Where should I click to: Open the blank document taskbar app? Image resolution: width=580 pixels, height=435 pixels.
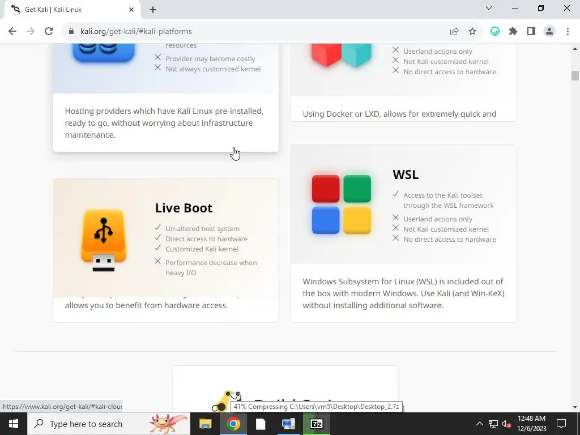[261, 424]
